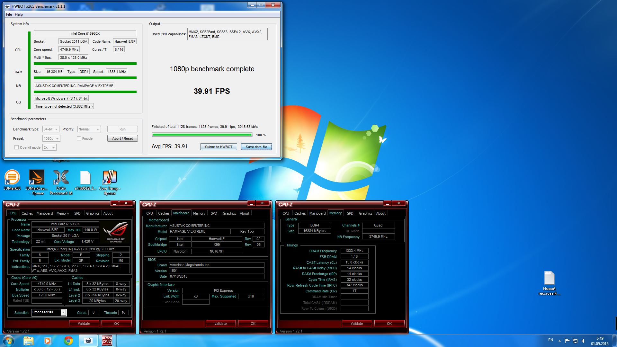Image resolution: width=617 pixels, height=347 pixels.
Task: Switch to Graphics tab in Memory CPU-Z window
Action: [365, 213]
